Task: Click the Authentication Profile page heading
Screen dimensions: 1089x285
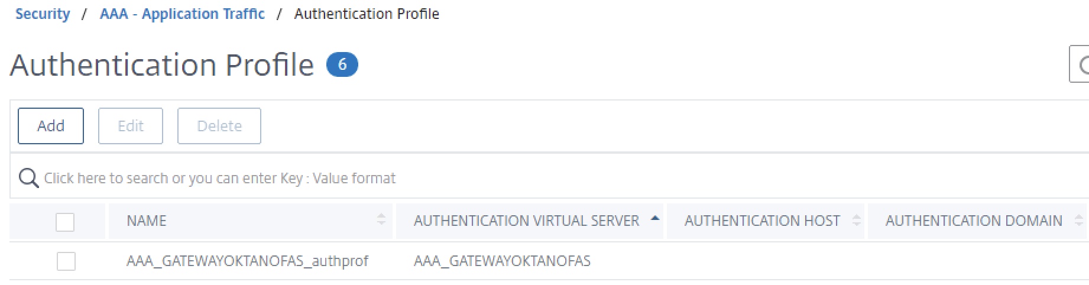Action: (161, 64)
